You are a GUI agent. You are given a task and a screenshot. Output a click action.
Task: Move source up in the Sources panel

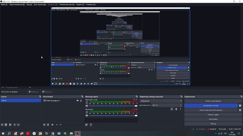click(x=57, y=125)
